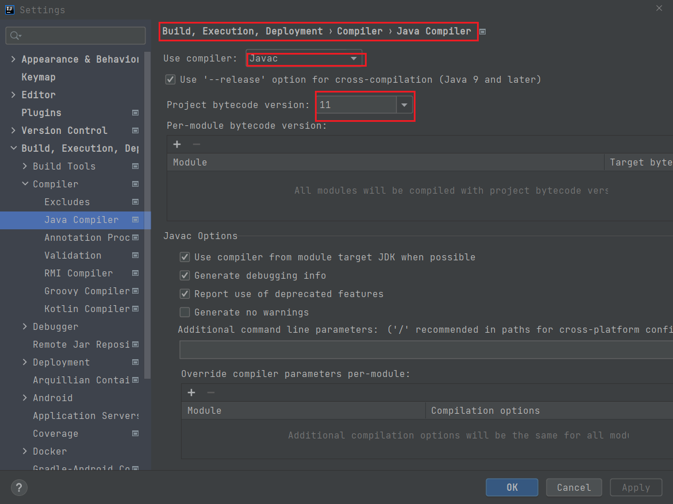Select Kotlin Compiler in the settings tree

click(86, 309)
